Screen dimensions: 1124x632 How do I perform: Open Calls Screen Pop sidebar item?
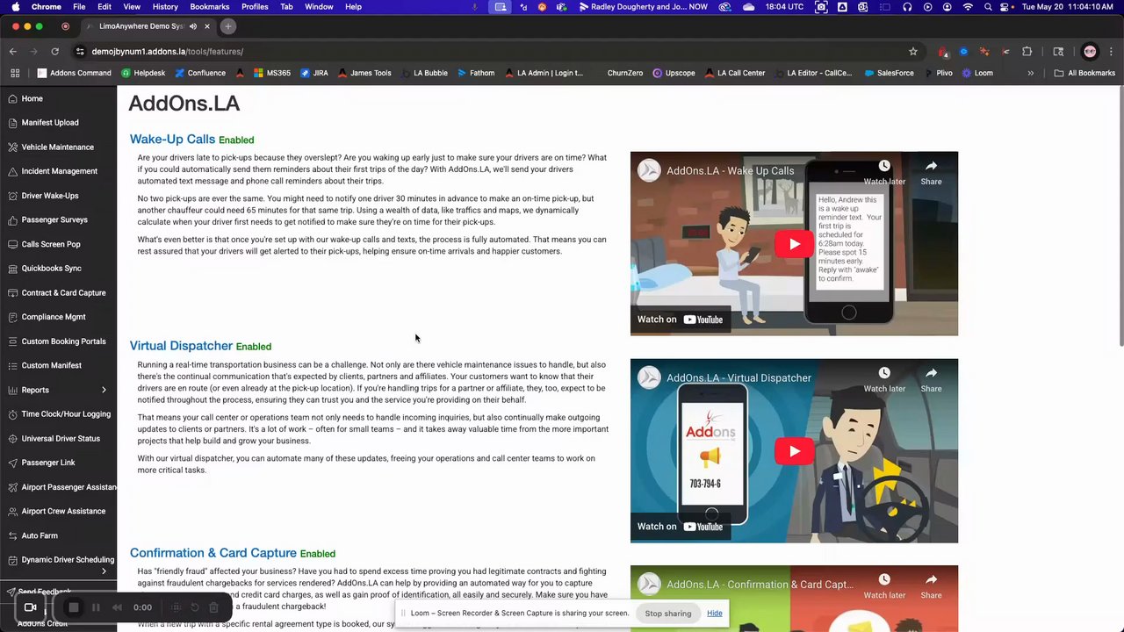pos(51,244)
